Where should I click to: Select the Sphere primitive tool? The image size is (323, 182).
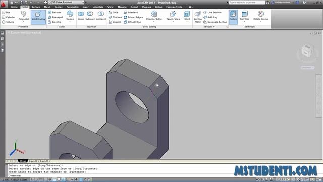point(8,22)
